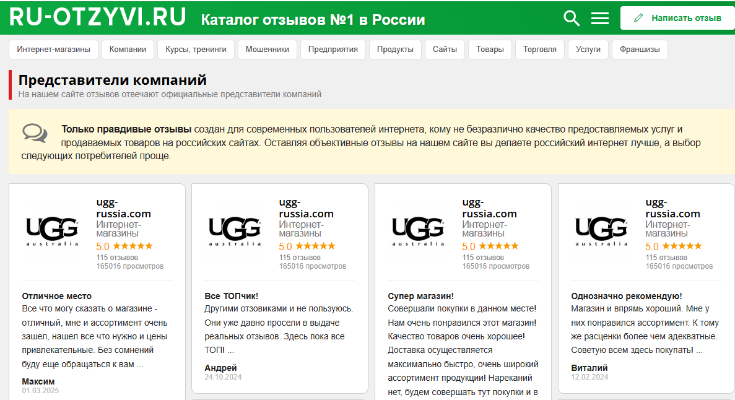Click UGG logo in Максим's review card
Image resolution: width=735 pixels, height=400 pixels.
52,232
